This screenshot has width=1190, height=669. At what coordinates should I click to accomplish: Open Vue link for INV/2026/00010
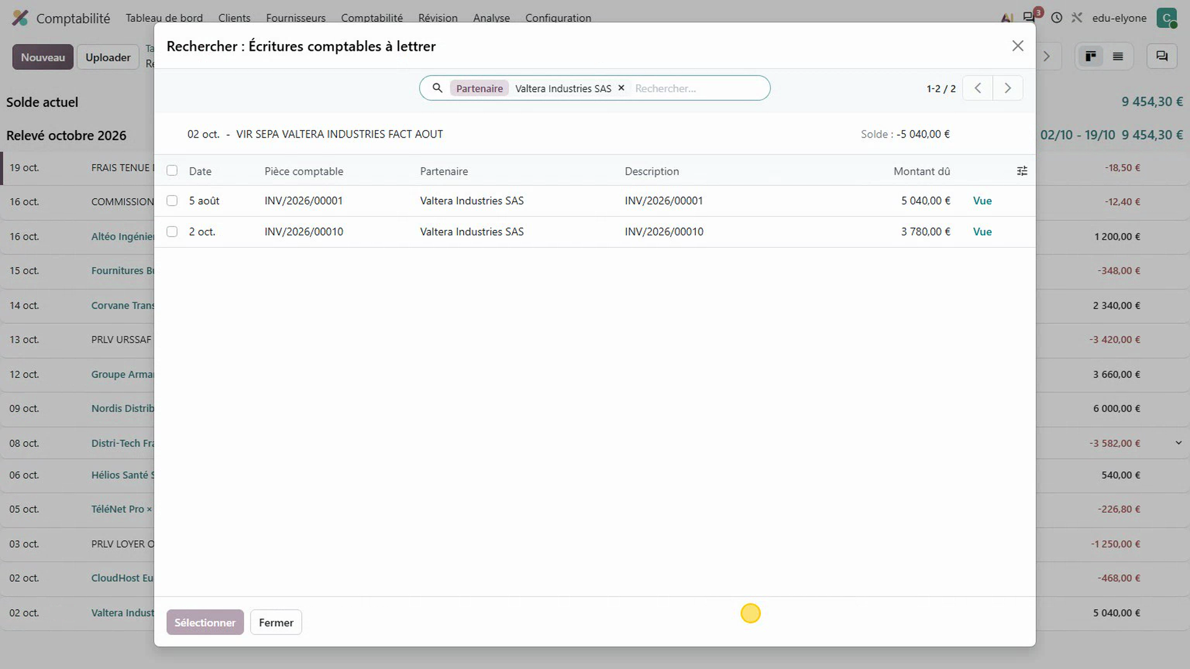click(x=982, y=232)
